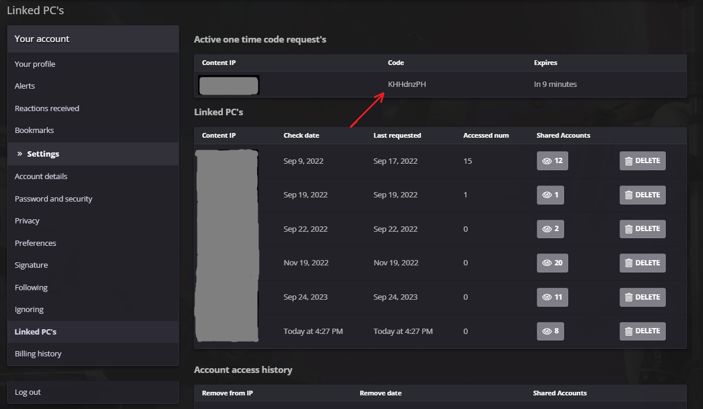The width and height of the screenshot is (703, 409).
Task: Click the Last requested column header
Action: (x=397, y=135)
